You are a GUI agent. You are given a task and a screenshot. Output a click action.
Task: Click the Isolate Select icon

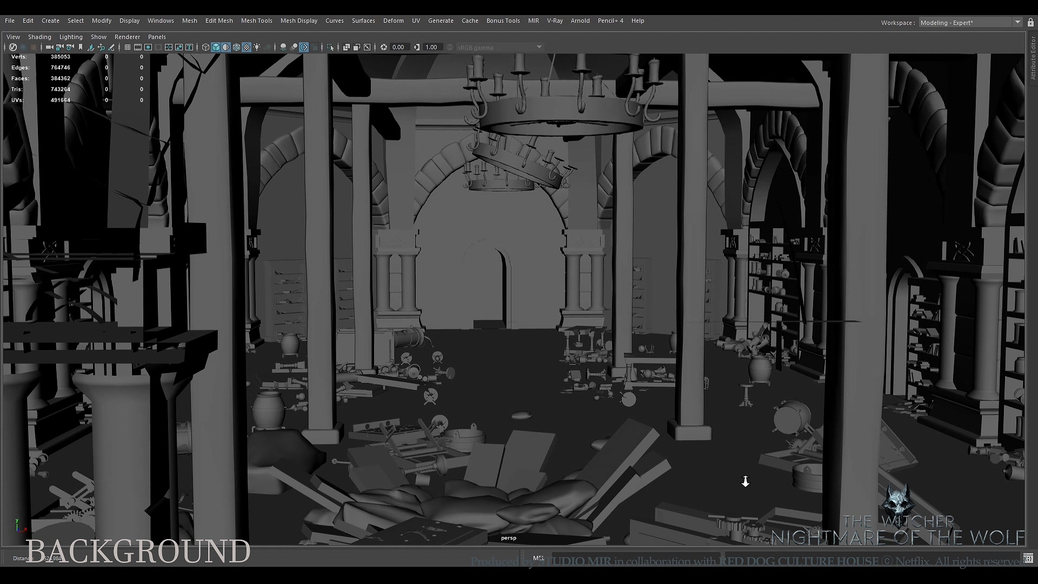[x=330, y=47]
